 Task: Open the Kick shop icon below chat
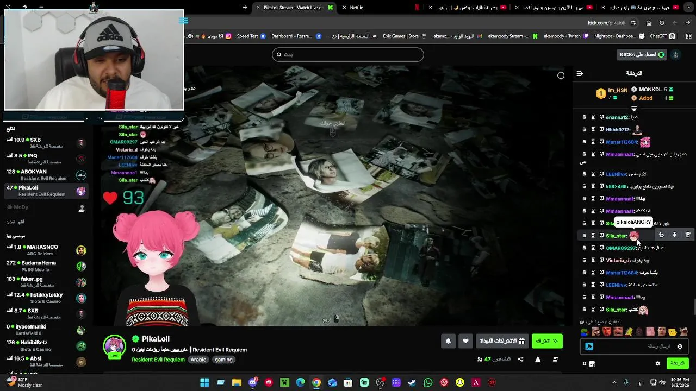point(592,363)
